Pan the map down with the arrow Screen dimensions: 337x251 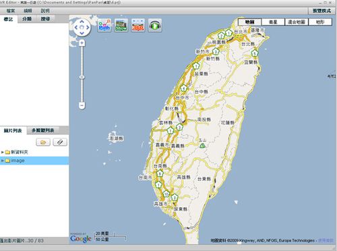click(x=82, y=33)
